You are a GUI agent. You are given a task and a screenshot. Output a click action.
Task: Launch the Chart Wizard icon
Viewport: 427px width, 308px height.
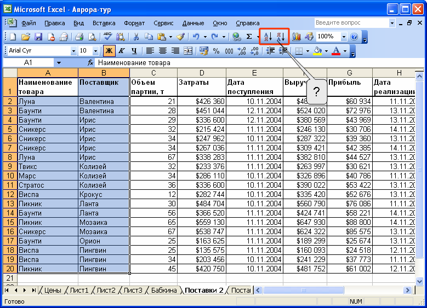click(x=297, y=37)
